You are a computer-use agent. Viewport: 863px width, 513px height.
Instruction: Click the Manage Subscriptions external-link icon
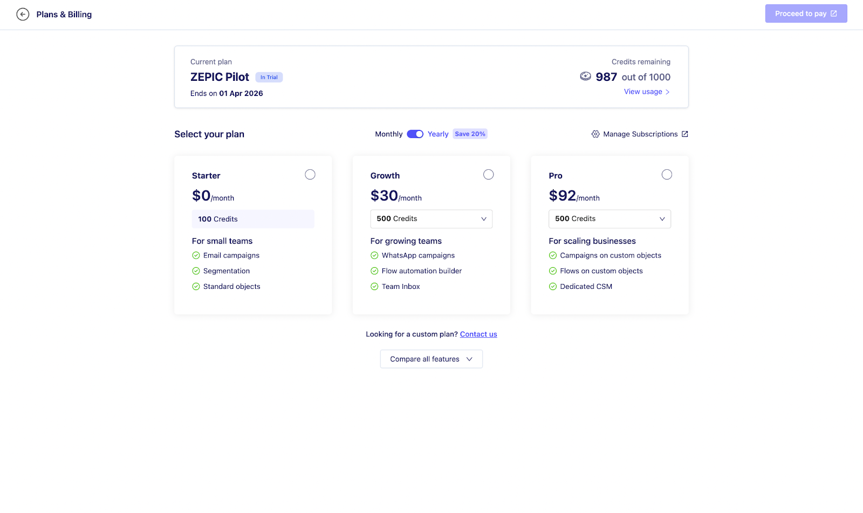pos(685,134)
